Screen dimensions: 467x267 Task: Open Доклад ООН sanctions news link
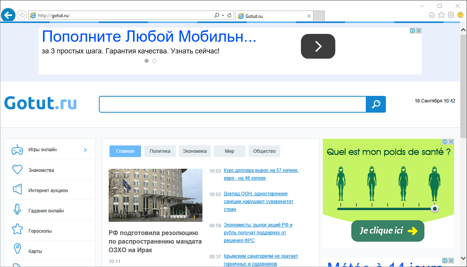pyautogui.click(x=259, y=202)
